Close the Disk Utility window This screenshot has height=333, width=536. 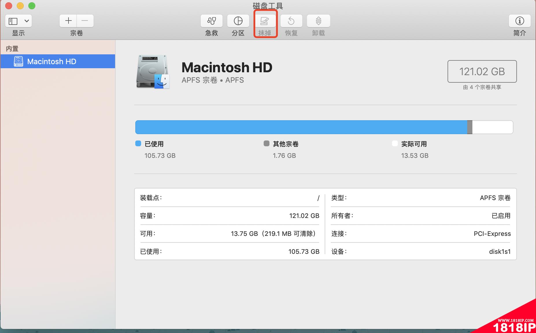coord(9,6)
